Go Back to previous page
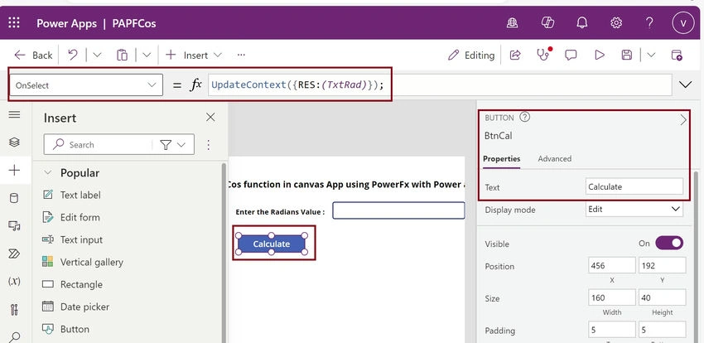704x343 pixels. [x=33, y=56]
